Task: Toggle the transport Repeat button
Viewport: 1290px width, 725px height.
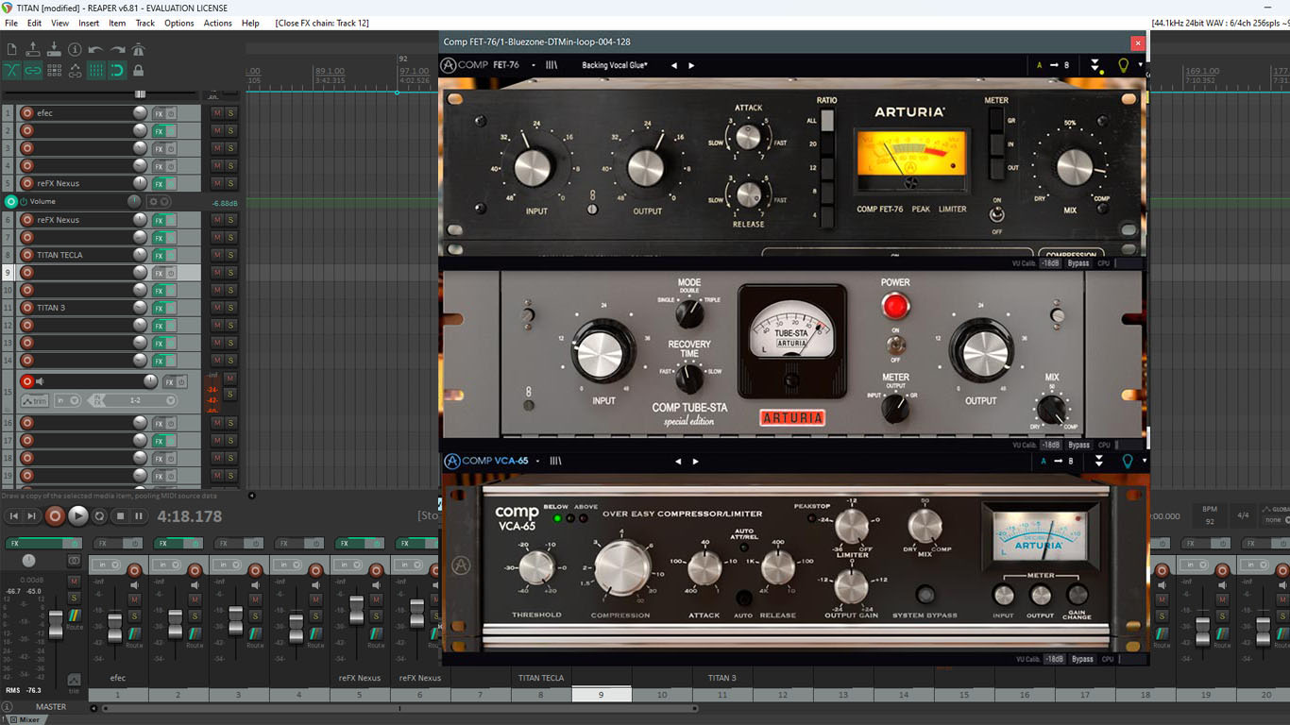Action: (99, 516)
